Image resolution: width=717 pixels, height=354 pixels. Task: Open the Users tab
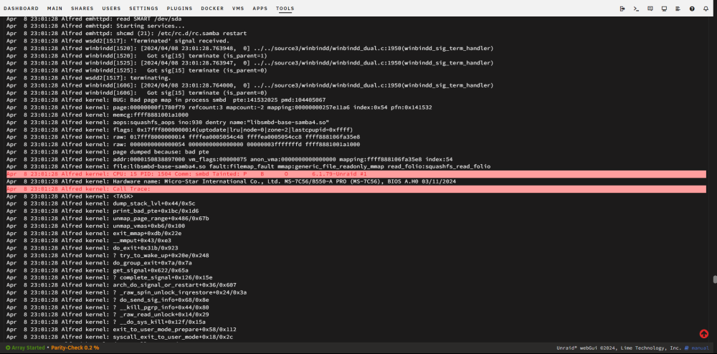[x=112, y=9]
